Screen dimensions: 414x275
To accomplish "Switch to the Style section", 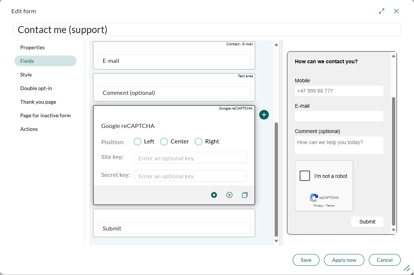I will point(26,75).
